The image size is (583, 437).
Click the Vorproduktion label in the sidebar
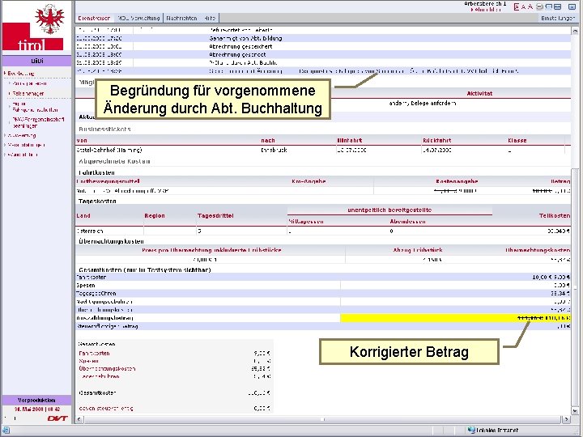pos(36,401)
